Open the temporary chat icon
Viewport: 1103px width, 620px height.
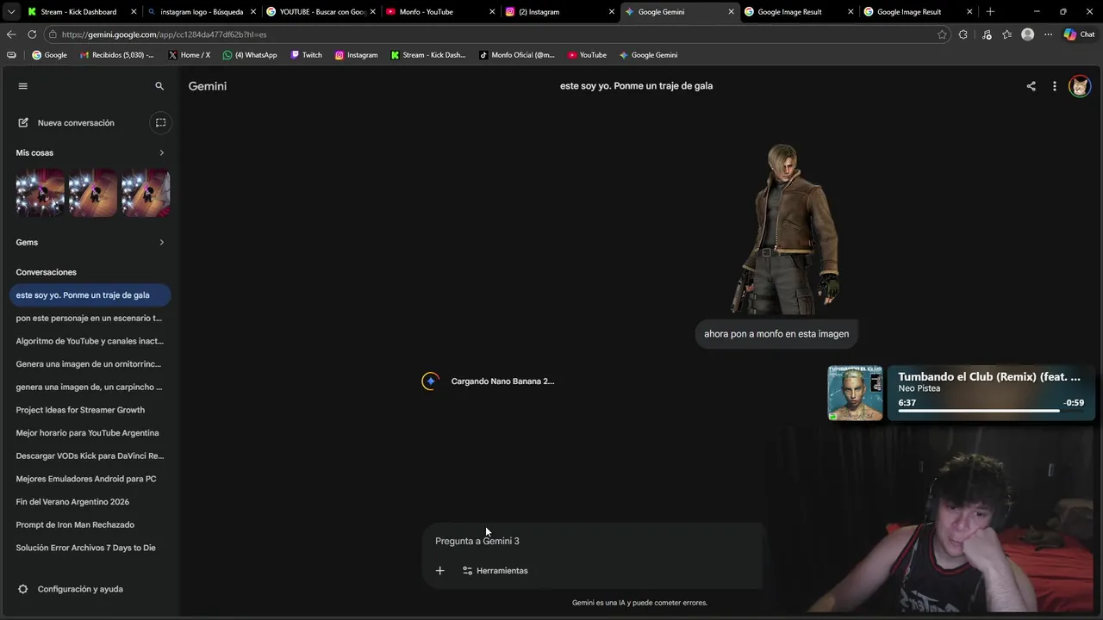pyautogui.click(x=160, y=123)
